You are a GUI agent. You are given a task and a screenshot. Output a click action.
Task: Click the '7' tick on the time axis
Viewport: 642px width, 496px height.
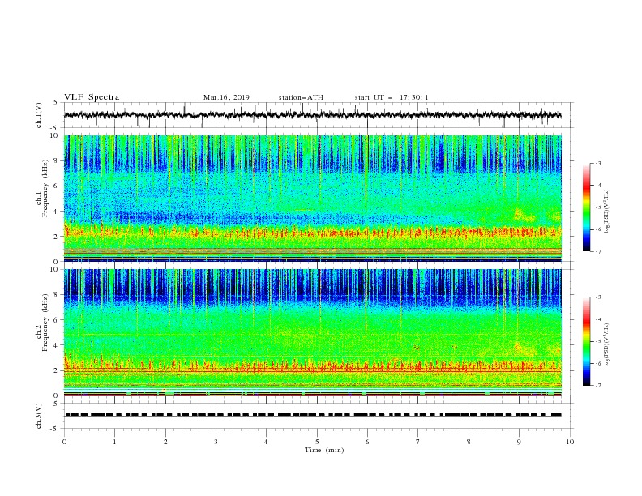pos(418,442)
